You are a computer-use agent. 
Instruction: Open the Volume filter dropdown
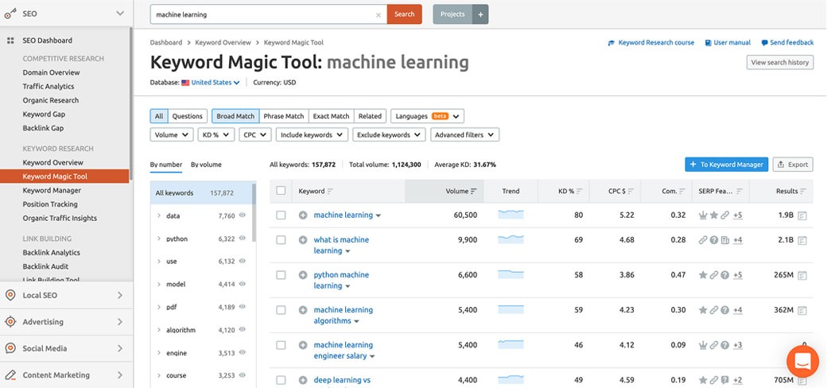point(172,135)
